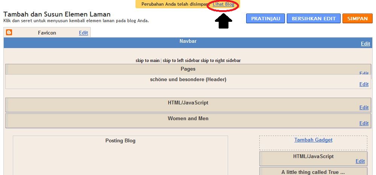Edit the full-width HTML/JavaScript gadget

coord(364,108)
